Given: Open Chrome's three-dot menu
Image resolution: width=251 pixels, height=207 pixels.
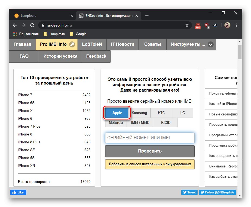Looking at the screenshot, I should [x=236, y=25].
